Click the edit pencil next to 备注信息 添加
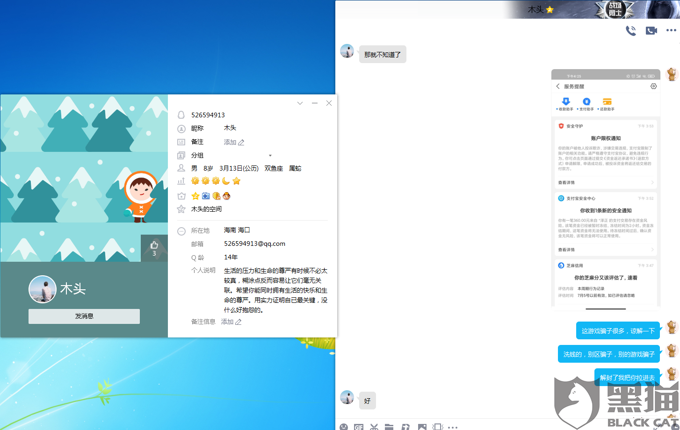The image size is (680, 430). pyautogui.click(x=239, y=322)
